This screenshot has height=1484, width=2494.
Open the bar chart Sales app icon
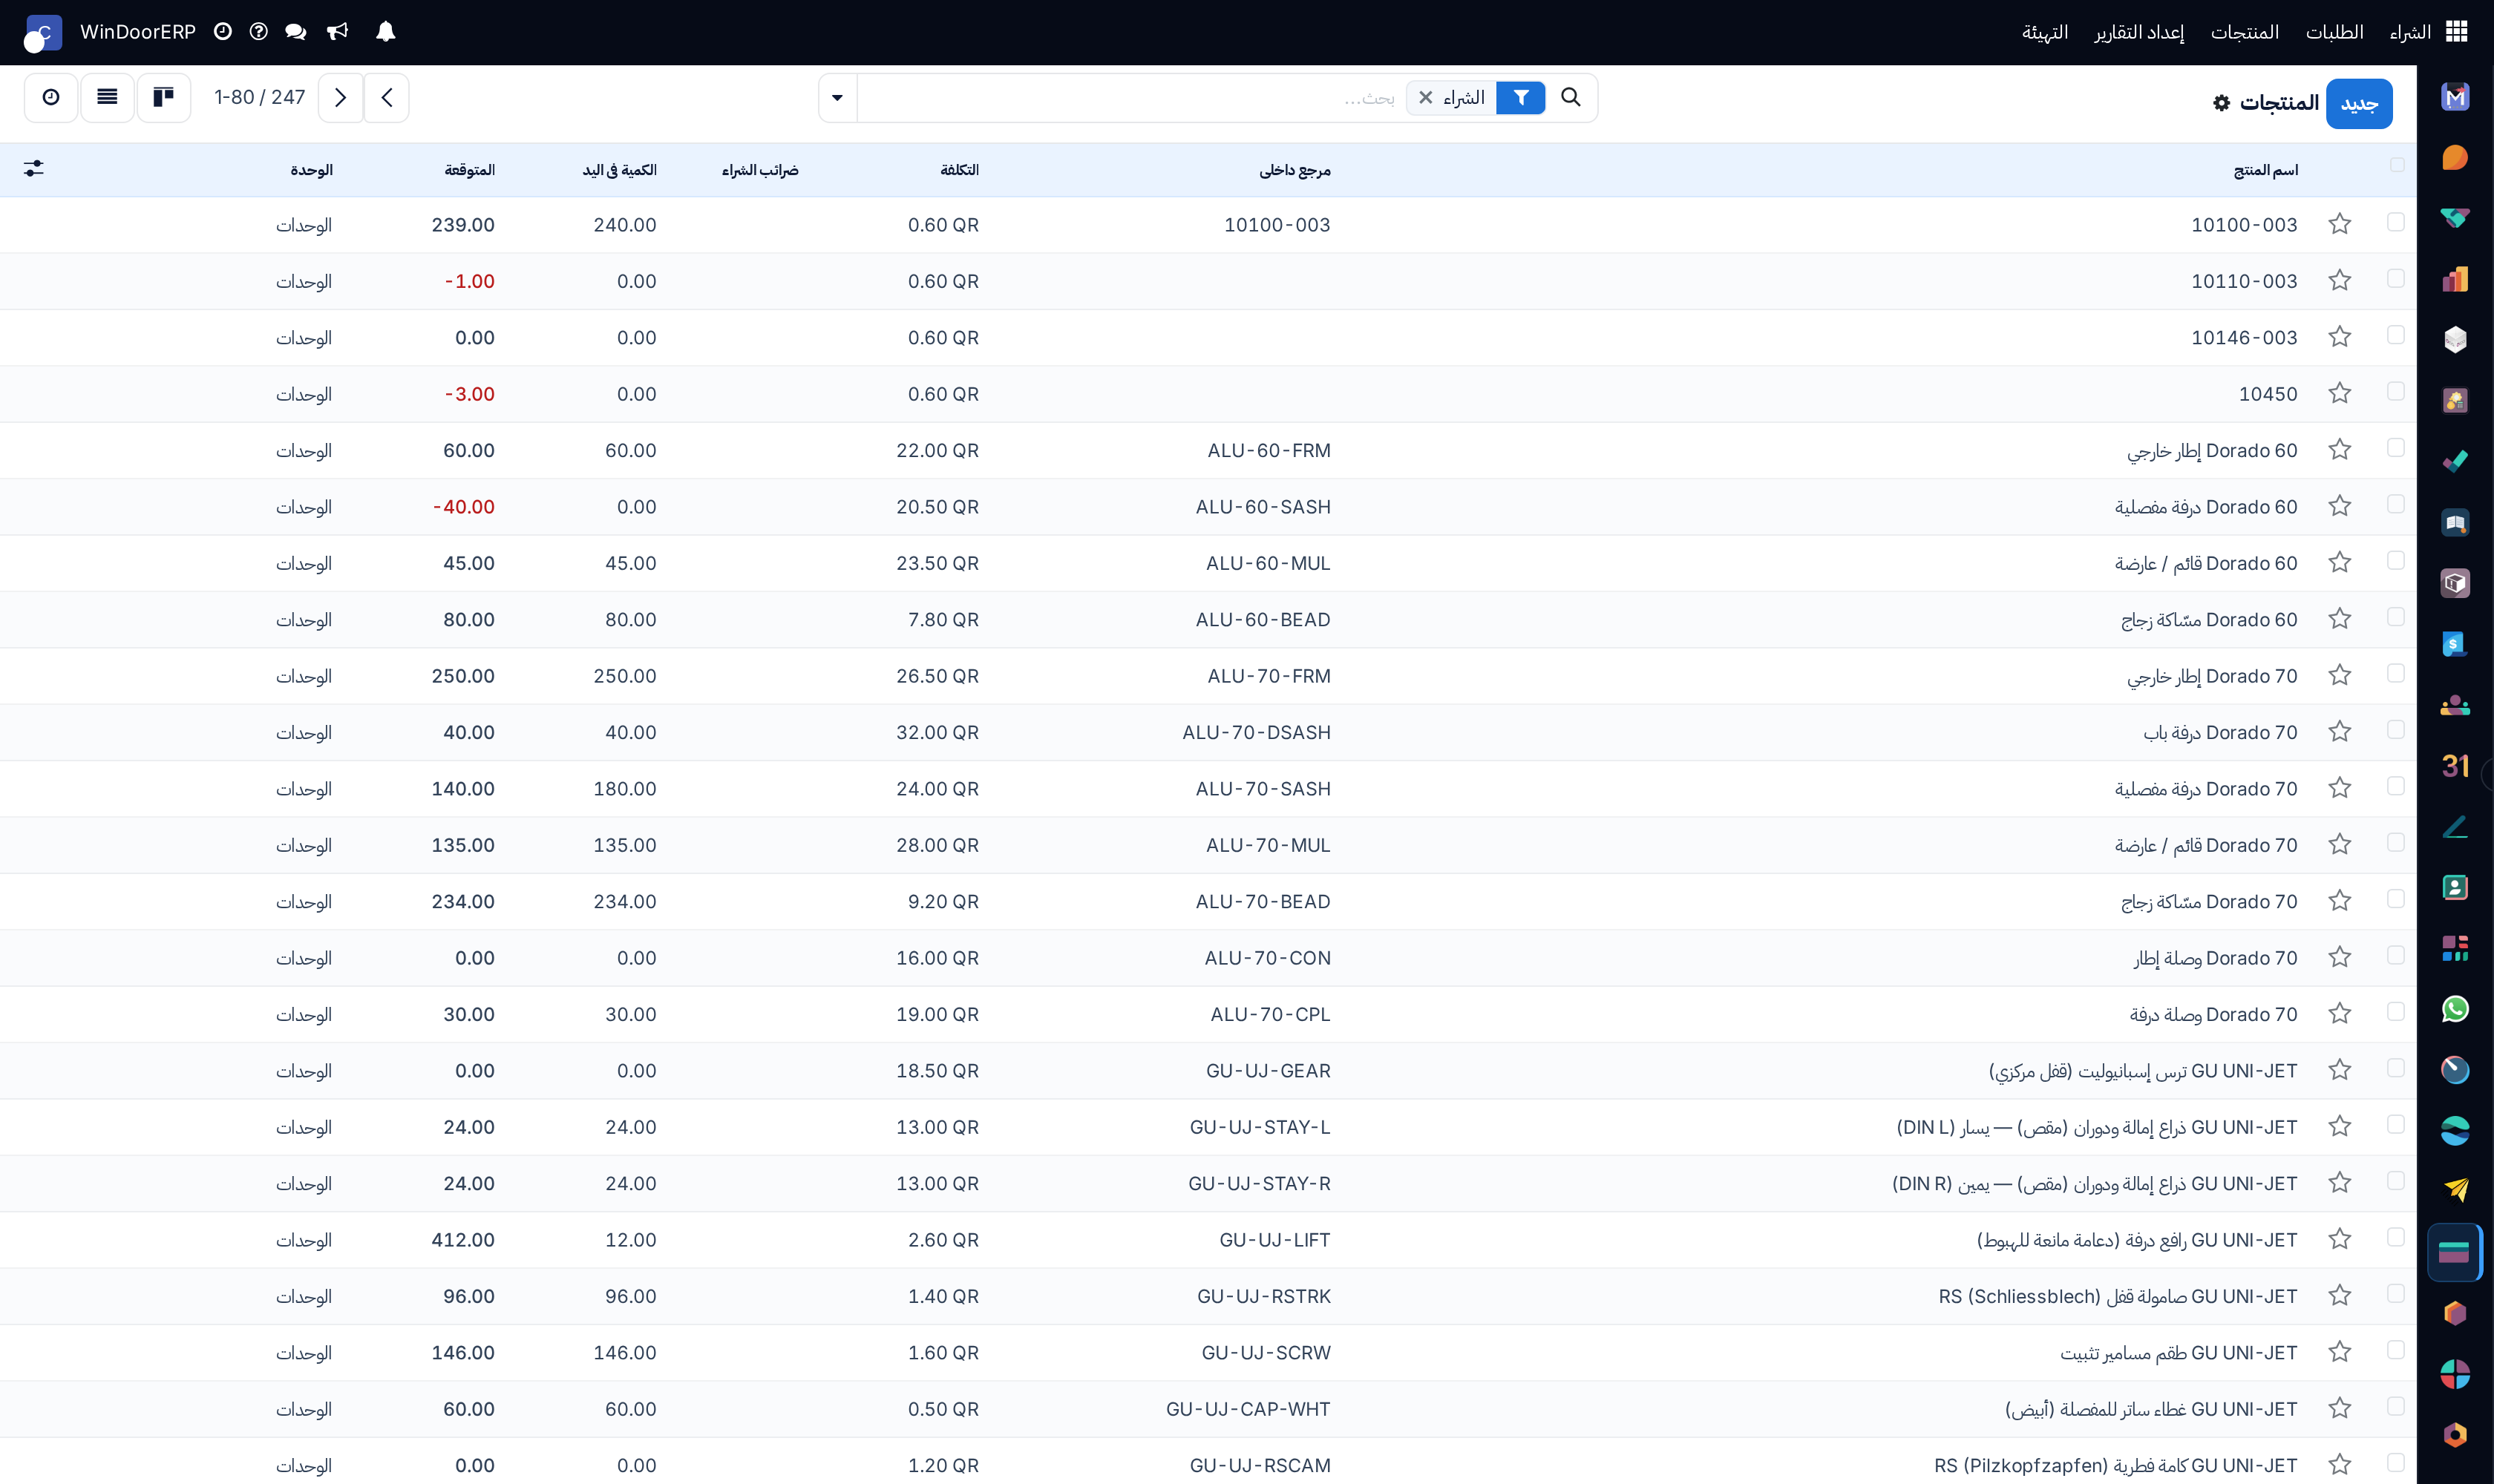(2455, 279)
